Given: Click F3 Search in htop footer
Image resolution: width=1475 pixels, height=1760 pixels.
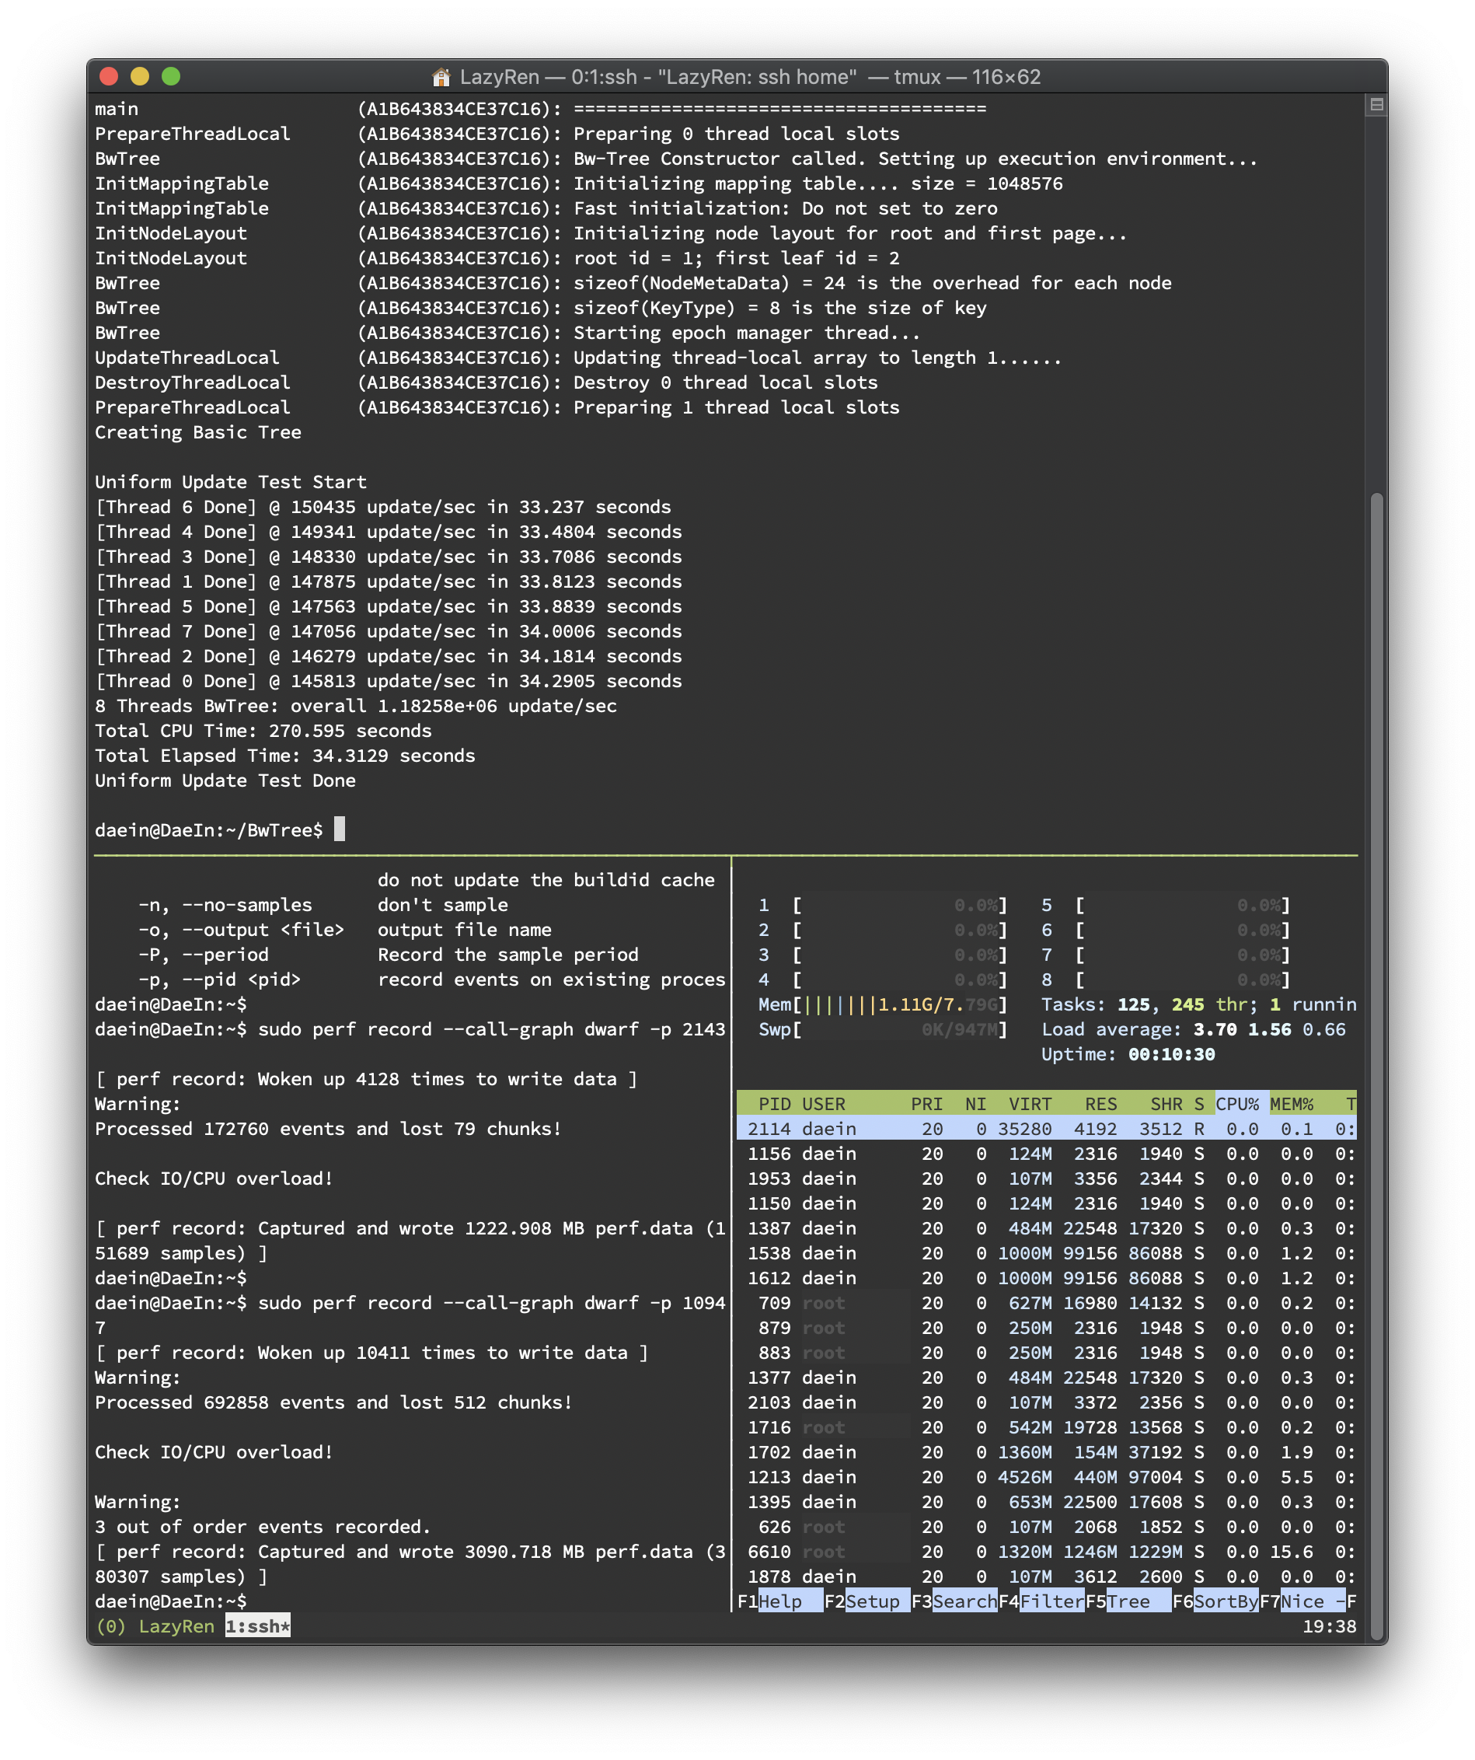Looking at the screenshot, I should 954,1601.
